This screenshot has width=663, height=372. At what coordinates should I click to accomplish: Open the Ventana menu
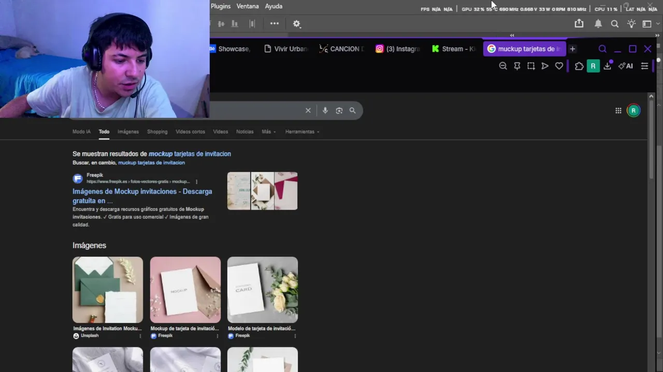coord(248,6)
